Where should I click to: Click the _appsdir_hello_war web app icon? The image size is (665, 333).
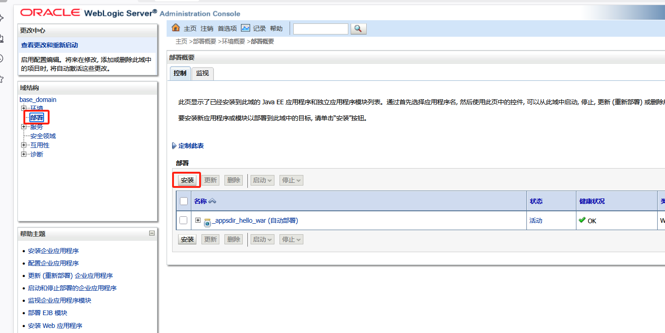coord(207,222)
